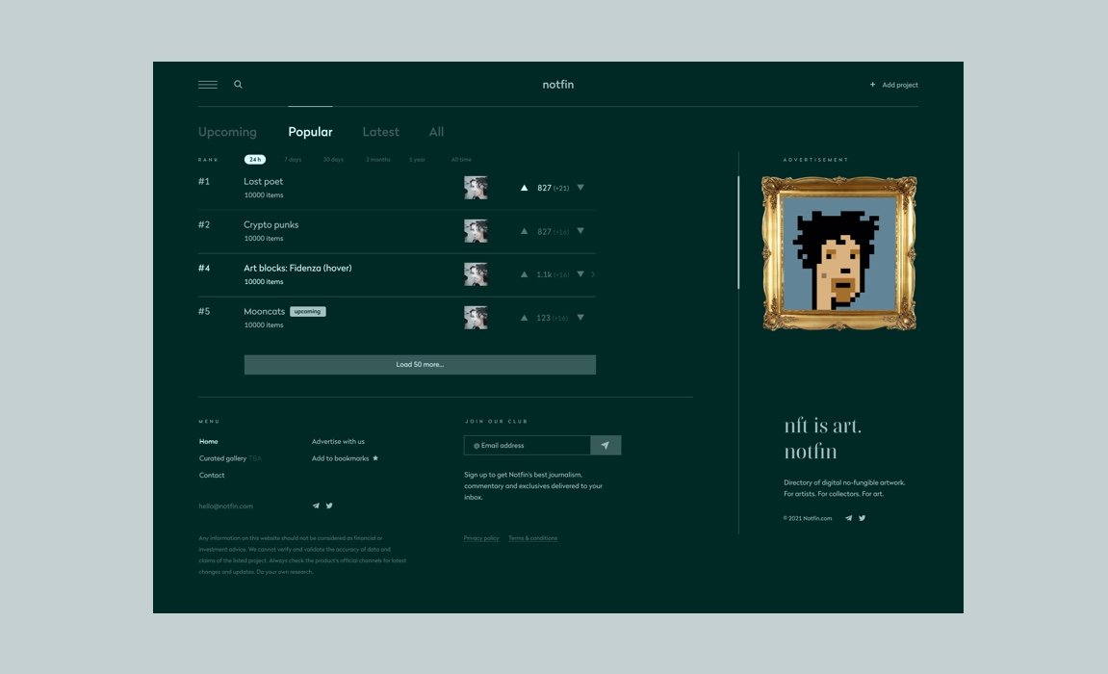Screen dimensions: 1108x674
Task: Downvote the Crypto punks project
Action: [x=580, y=231]
